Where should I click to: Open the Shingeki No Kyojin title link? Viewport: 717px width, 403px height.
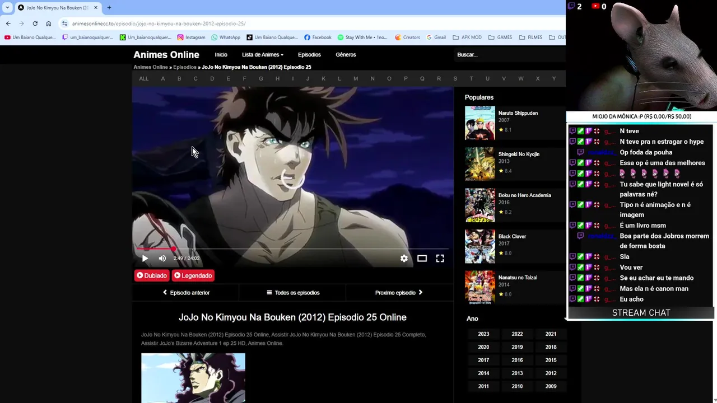[x=519, y=154]
